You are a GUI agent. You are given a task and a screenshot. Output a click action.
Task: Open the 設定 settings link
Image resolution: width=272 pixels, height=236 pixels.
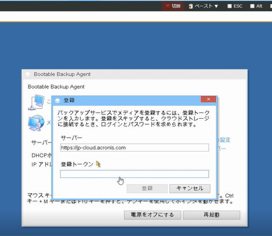pos(225,140)
